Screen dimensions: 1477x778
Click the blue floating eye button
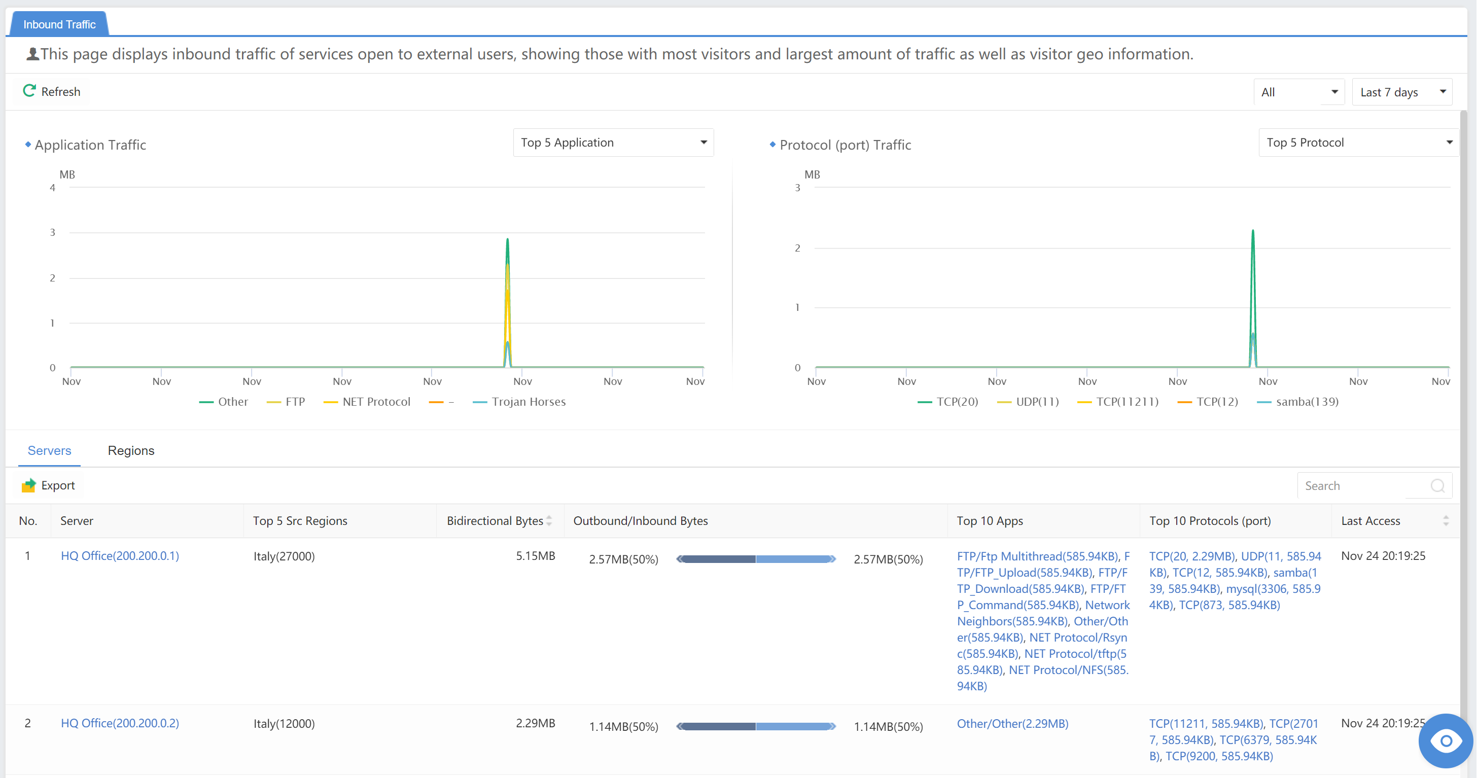point(1446,741)
